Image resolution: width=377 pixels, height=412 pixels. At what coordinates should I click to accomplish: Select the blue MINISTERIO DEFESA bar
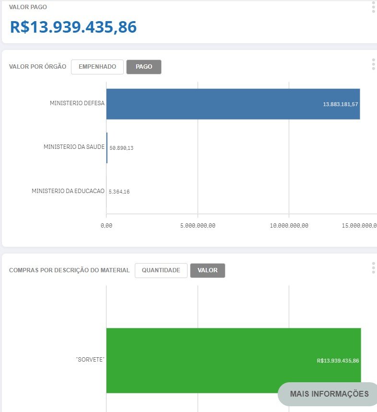pyautogui.click(x=233, y=104)
